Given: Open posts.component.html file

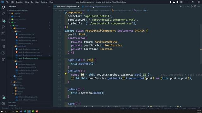Looking at the screenshot, I should click(27, 67).
